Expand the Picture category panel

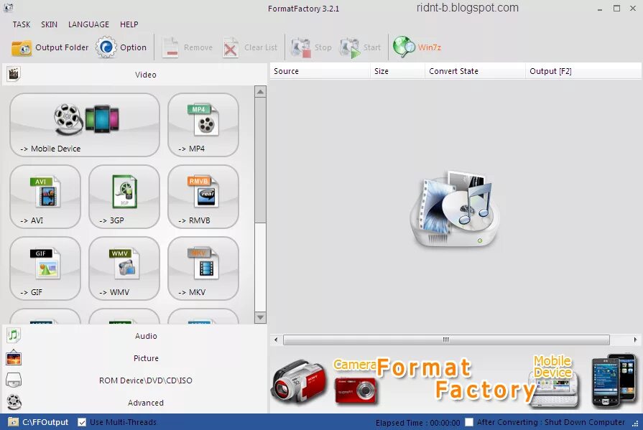click(x=135, y=358)
